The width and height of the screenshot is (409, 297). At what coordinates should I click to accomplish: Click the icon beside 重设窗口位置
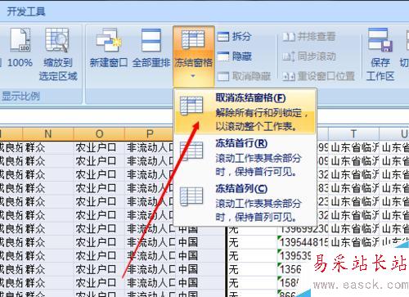[x=289, y=76]
